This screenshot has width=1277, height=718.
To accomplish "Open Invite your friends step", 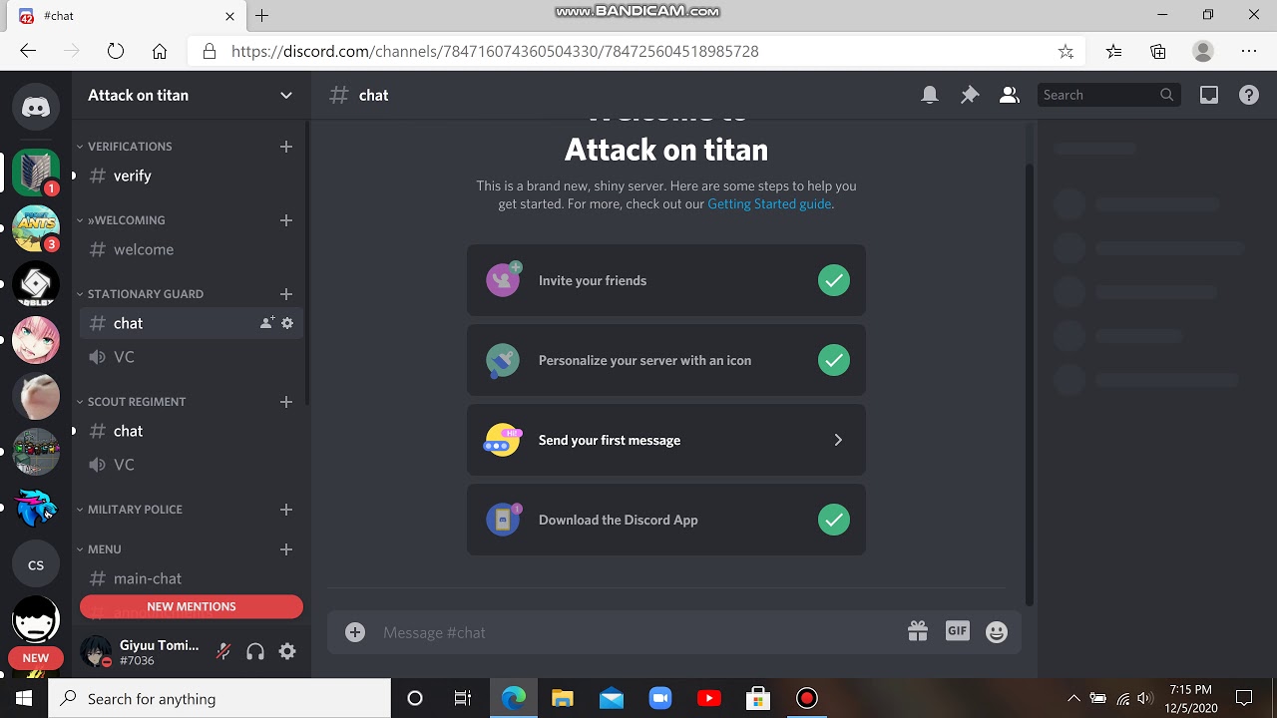I will pos(666,280).
